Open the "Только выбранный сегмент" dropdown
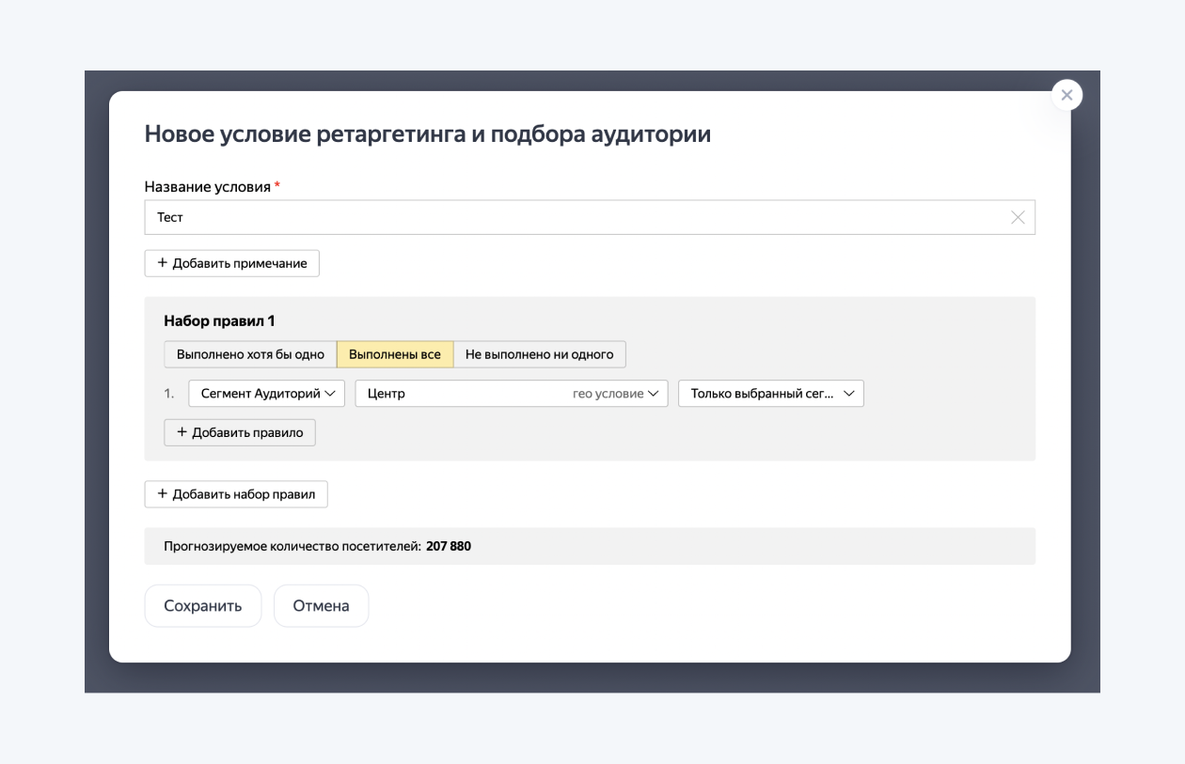This screenshot has width=1185, height=764. point(771,393)
